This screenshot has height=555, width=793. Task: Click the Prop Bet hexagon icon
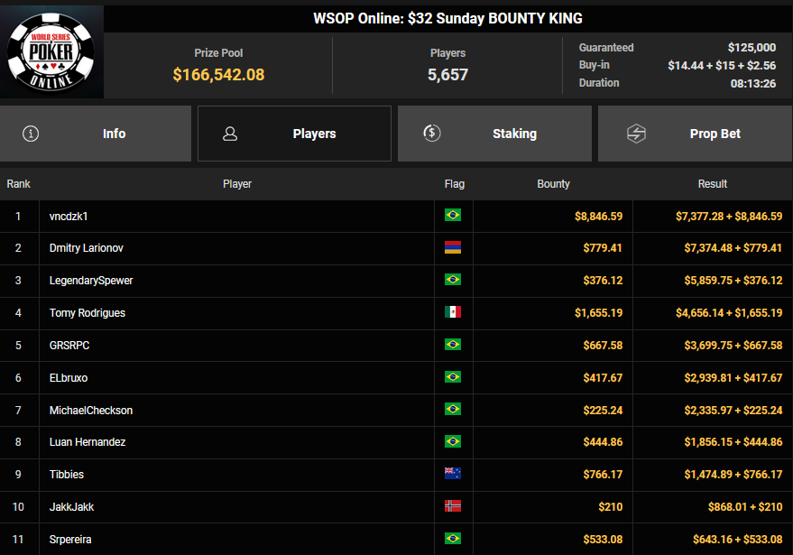click(636, 134)
